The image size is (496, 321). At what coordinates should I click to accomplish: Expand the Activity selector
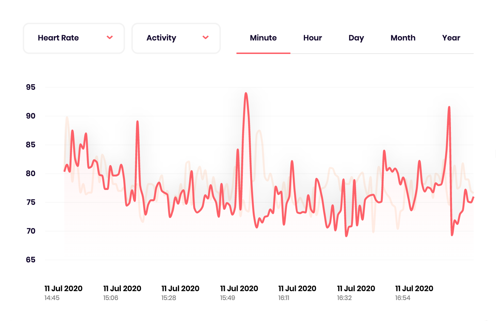point(176,38)
